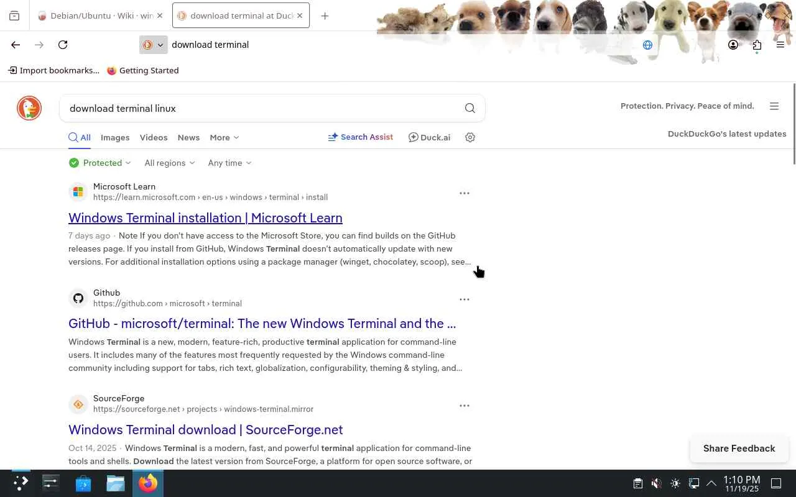Open the application launcher in taskbar
This screenshot has height=497, width=796.
[21, 483]
